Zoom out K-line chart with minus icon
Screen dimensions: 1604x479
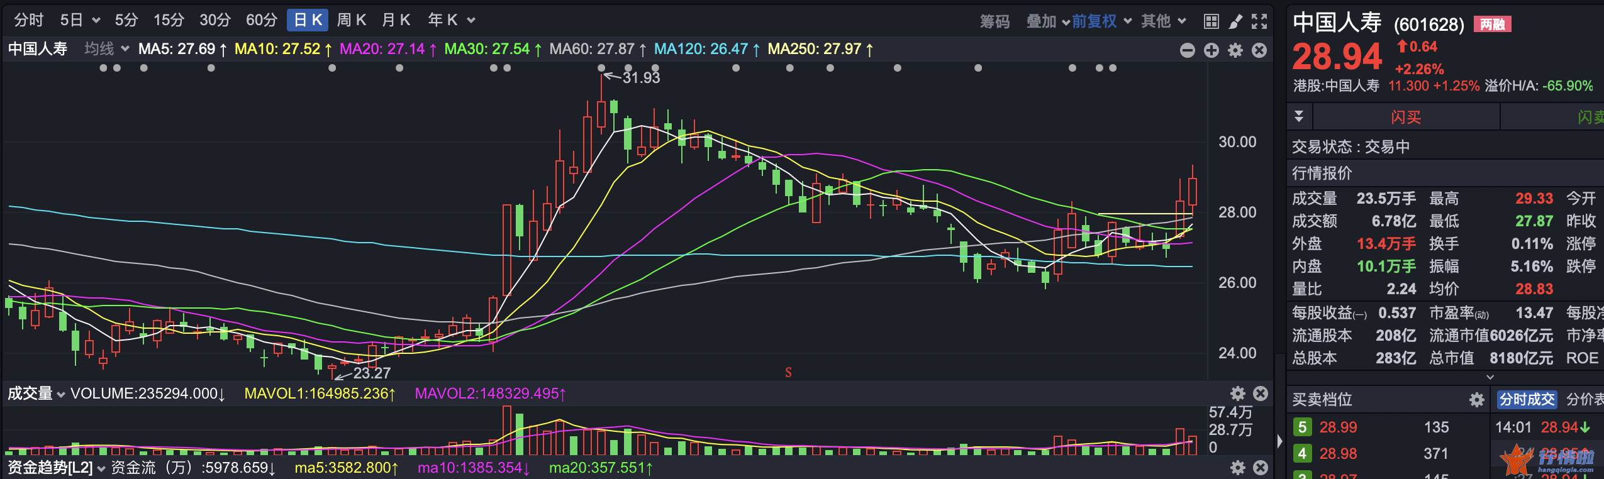1188,50
